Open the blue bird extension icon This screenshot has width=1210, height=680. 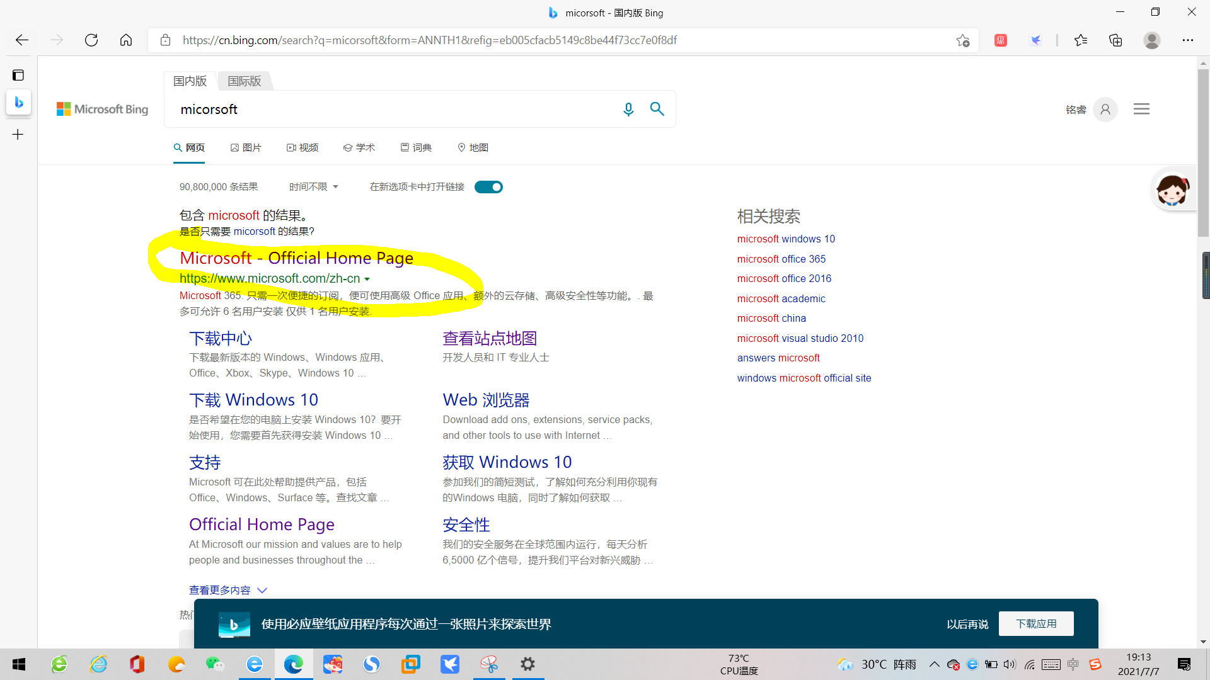tap(1035, 40)
